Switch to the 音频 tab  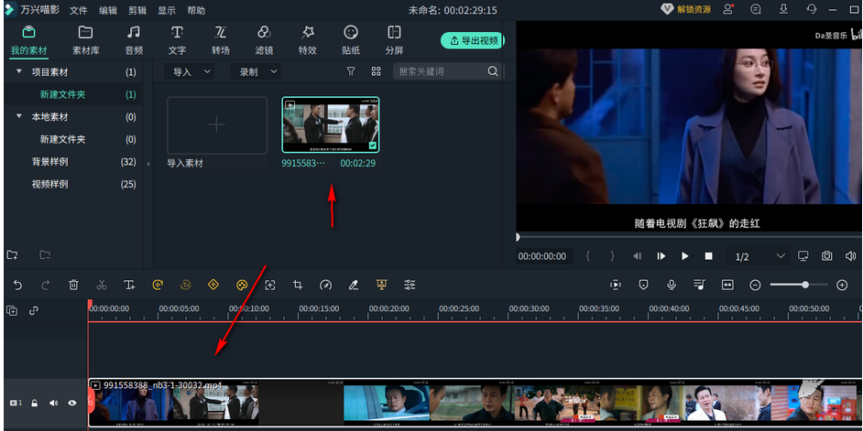pos(134,40)
